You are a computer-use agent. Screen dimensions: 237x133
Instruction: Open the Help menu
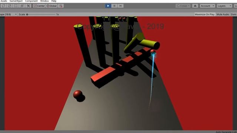click(x=54, y=1)
